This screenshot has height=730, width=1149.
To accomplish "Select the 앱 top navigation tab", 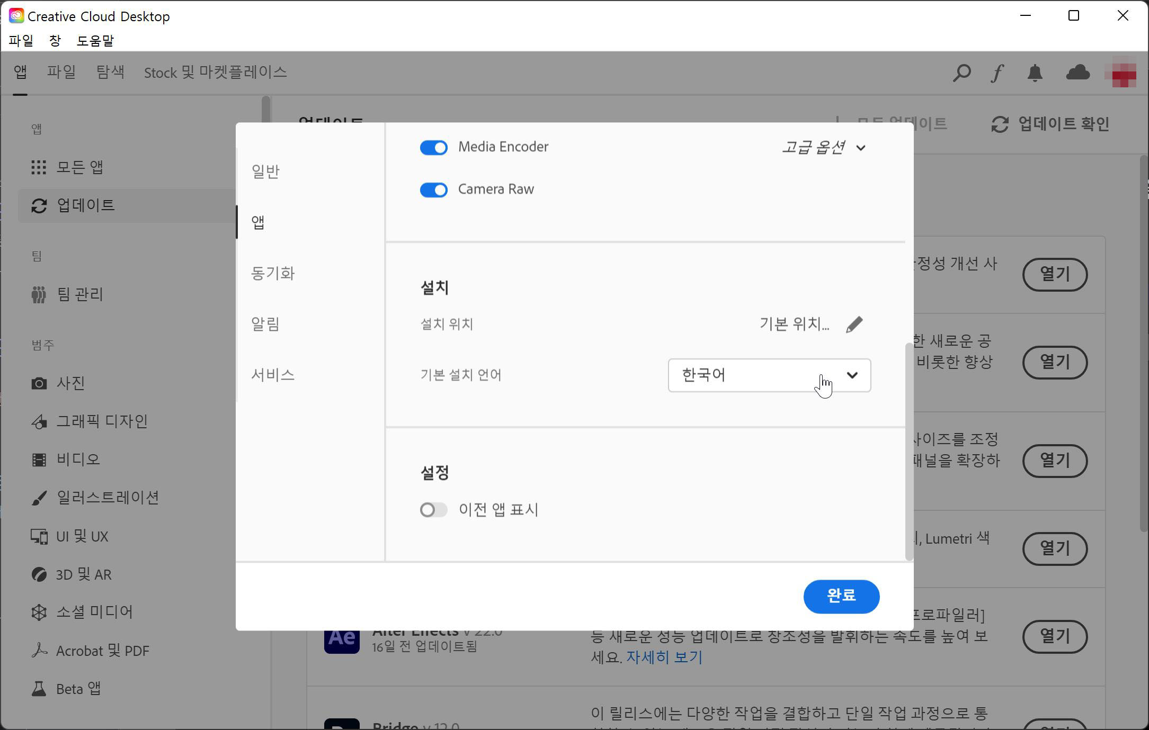I will (20, 72).
